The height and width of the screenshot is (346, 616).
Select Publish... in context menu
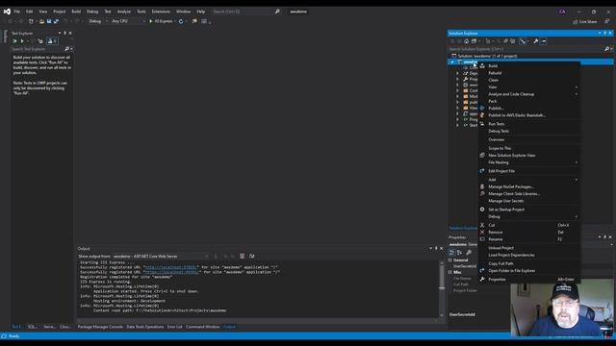[x=528, y=109]
